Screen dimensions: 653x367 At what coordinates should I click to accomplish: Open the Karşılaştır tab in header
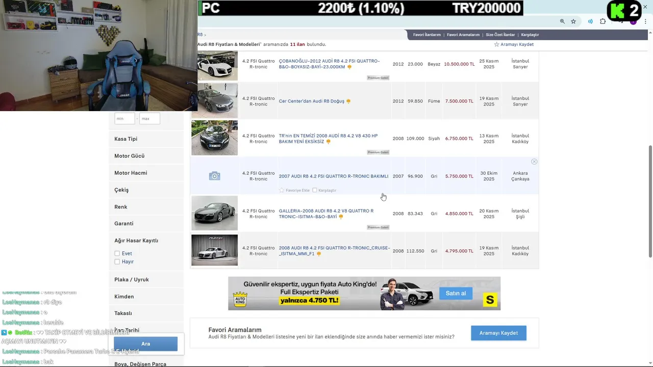click(x=530, y=35)
